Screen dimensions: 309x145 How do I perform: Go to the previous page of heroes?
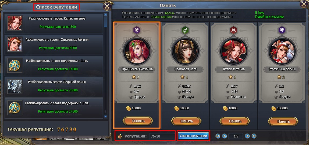[225, 136]
